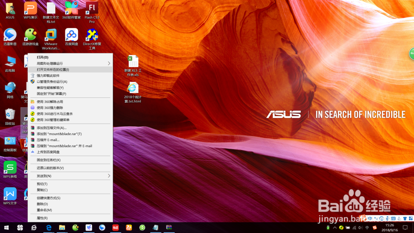Viewport: 414px width, 233px height.
Task: Open WPS演示 desktop shortcut
Action: (30, 11)
